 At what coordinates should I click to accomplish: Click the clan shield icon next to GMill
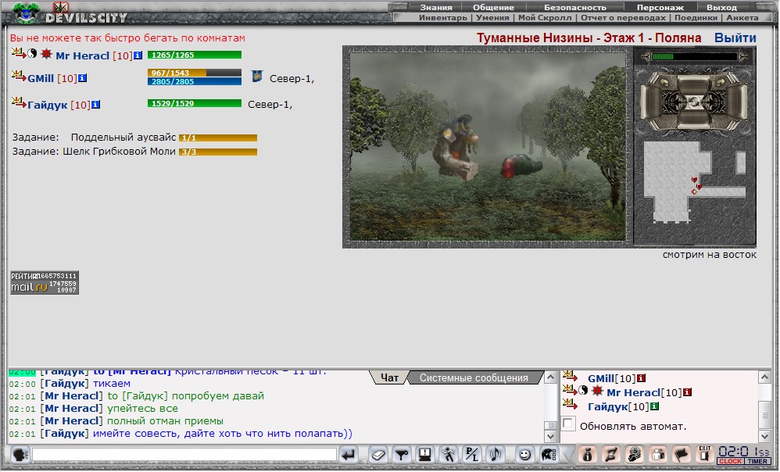pos(256,76)
